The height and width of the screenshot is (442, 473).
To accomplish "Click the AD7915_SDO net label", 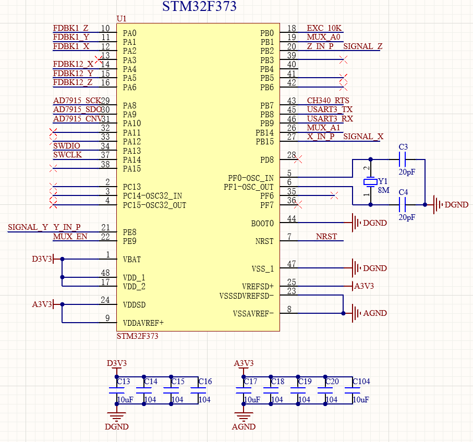I will click(x=78, y=109).
